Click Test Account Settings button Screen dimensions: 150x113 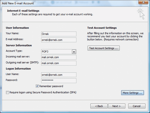104,48
